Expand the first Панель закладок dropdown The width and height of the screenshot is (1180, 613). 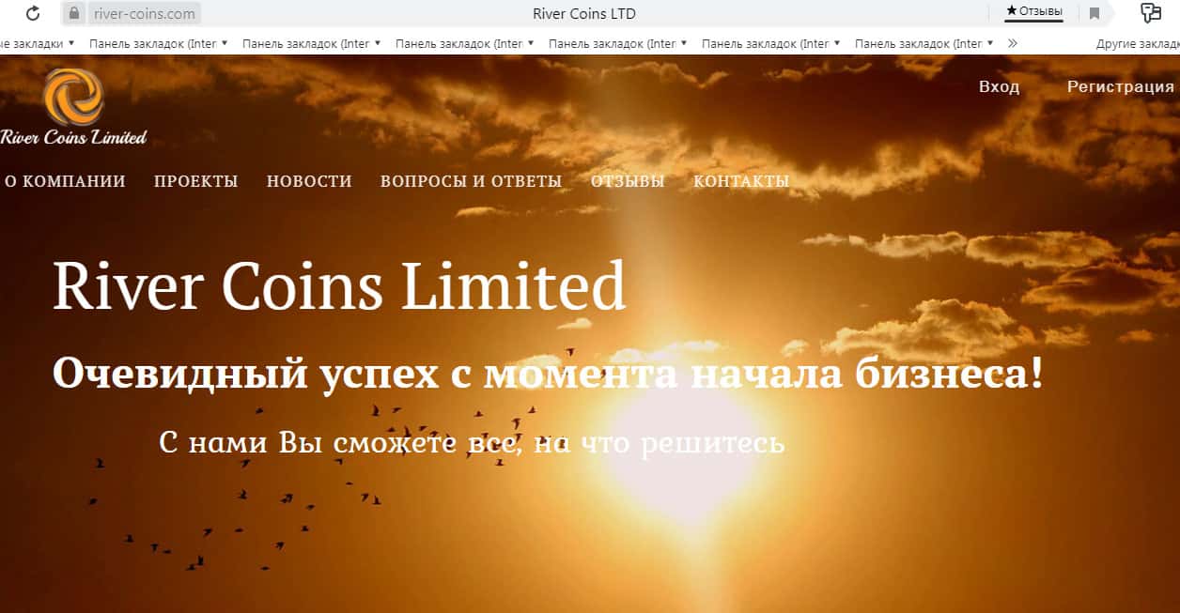158,43
